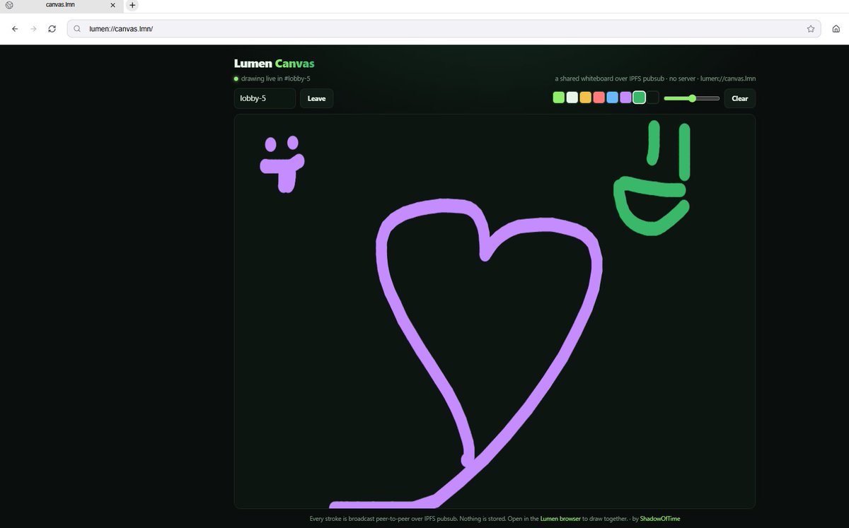This screenshot has height=528, width=849.
Task: Click the Lumen Canvas title
Action: (275, 64)
